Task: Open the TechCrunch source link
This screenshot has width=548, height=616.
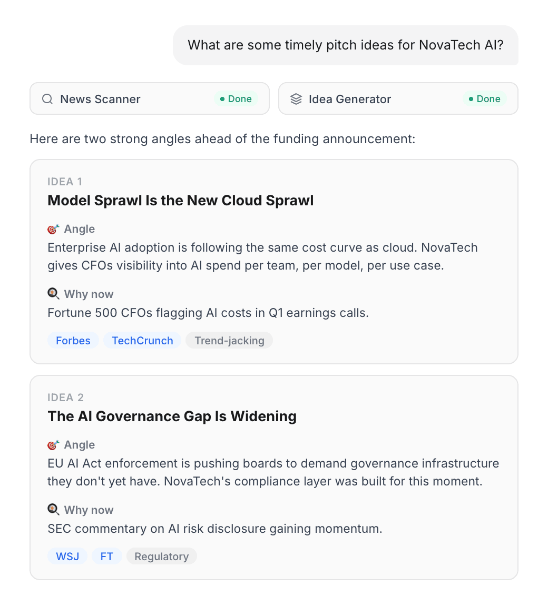Action: [142, 340]
